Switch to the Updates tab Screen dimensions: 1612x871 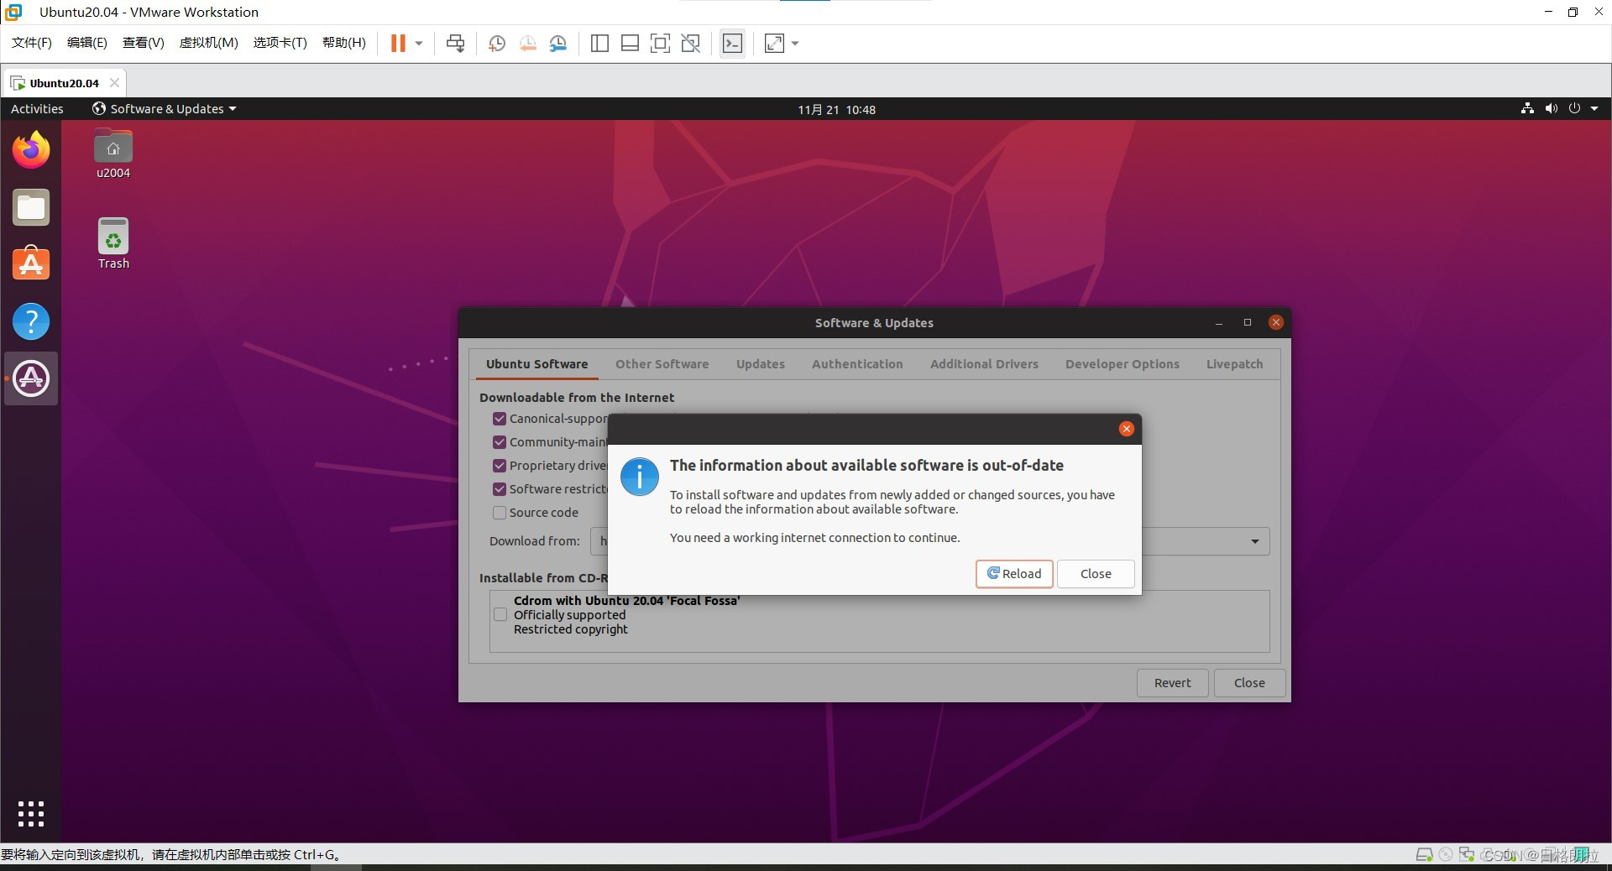pyautogui.click(x=761, y=364)
